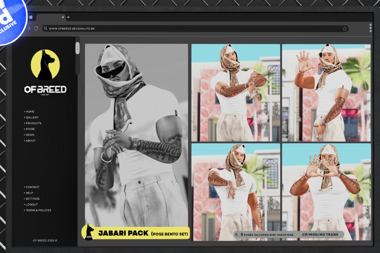Open a new tab with plus icon
The height and width of the screenshot is (253, 380).
(68, 17)
